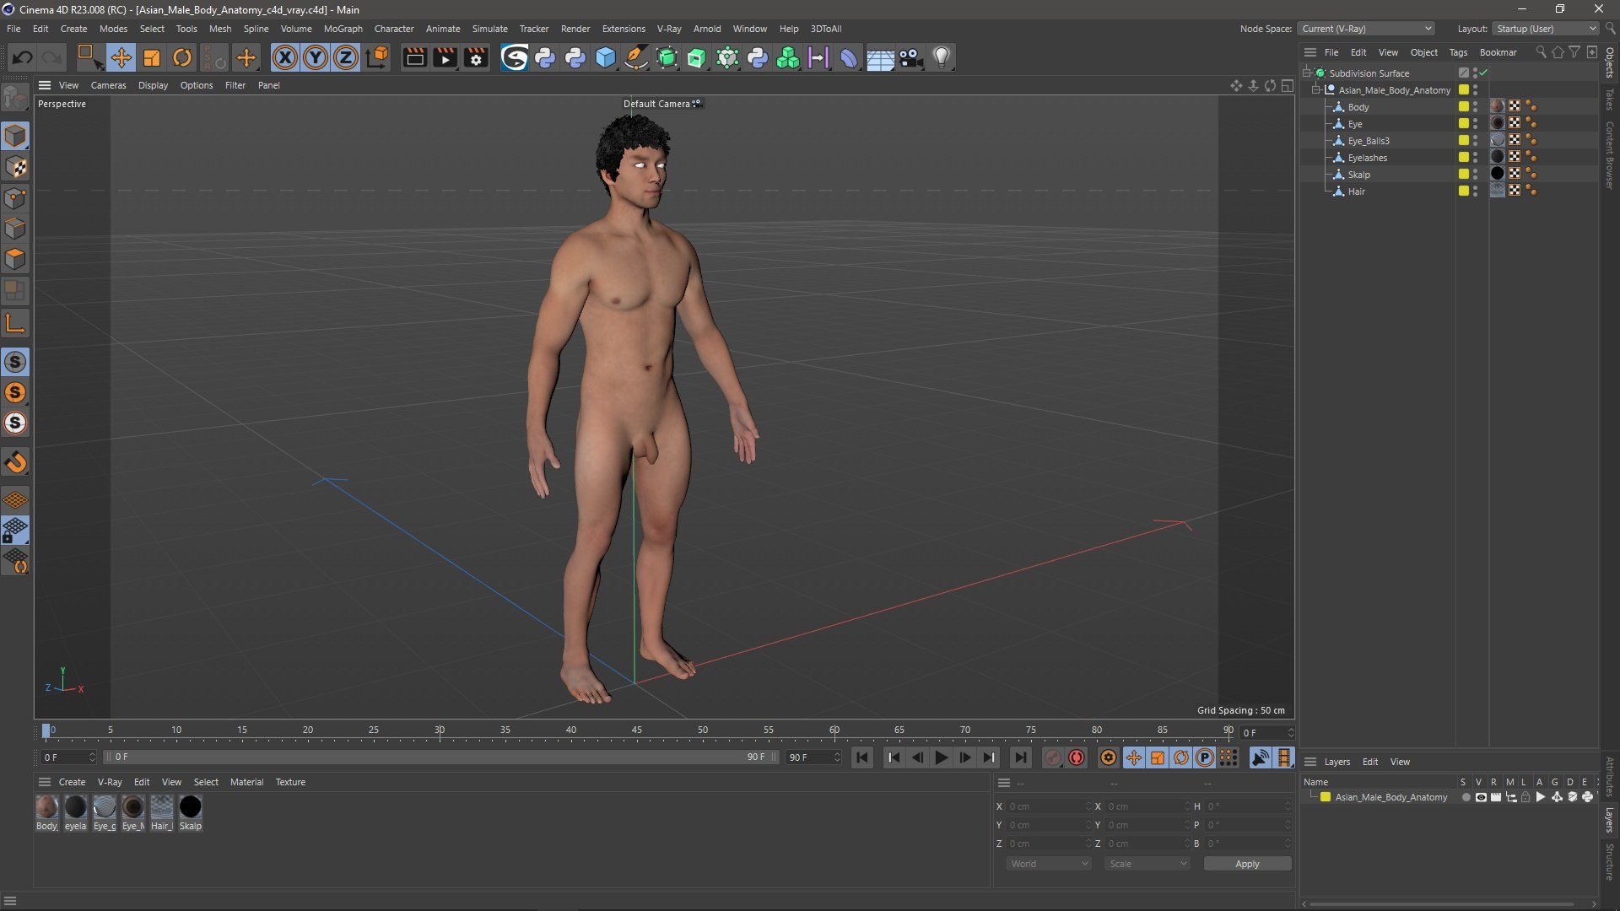The height and width of the screenshot is (911, 1620).
Task: Click the Locked Workplane icon
Action: click(x=15, y=530)
